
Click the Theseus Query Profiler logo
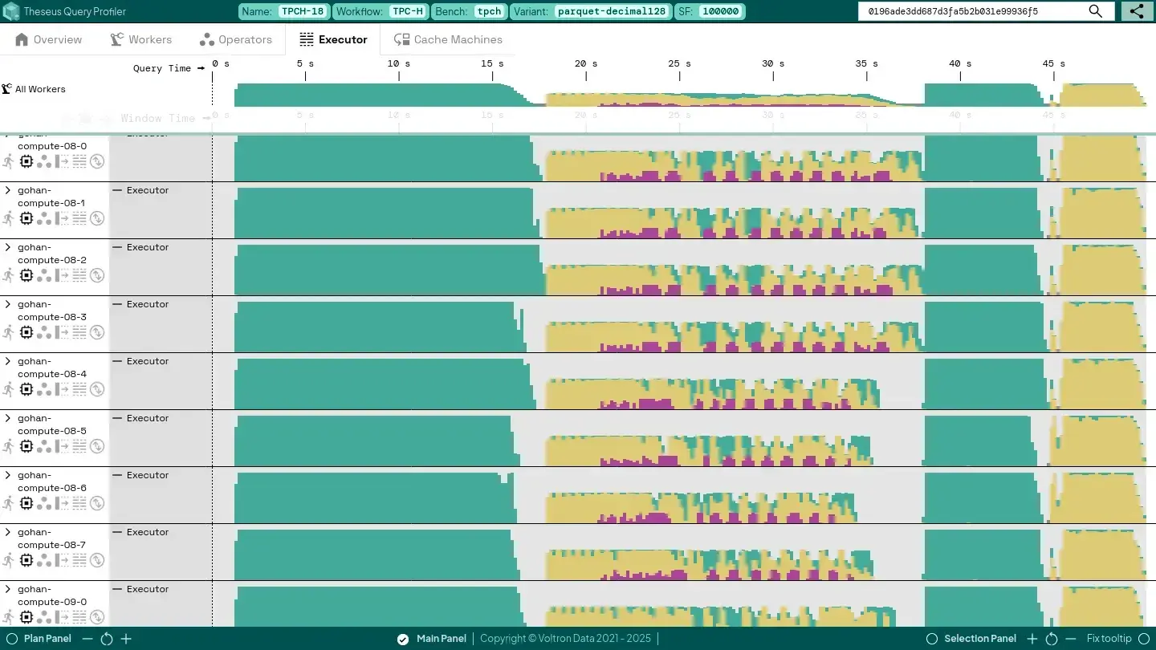click(11, 11)
